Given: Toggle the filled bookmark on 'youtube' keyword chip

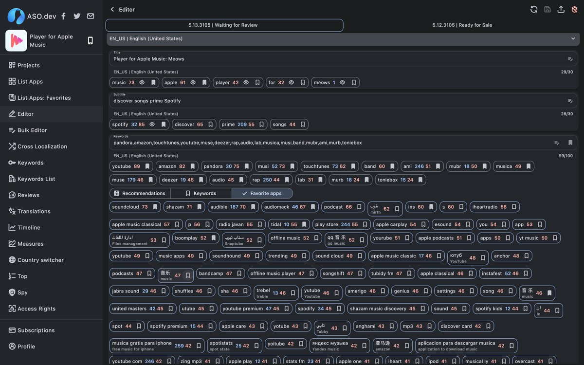Looking at the screenshot, I should coord(147,166).
